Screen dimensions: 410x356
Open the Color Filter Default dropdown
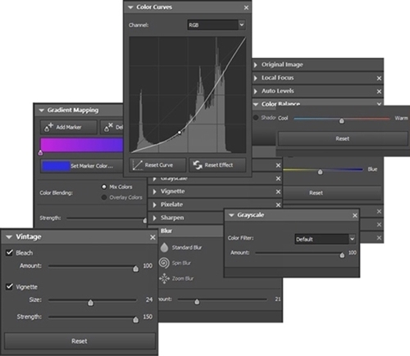click(x=352, y=239)
